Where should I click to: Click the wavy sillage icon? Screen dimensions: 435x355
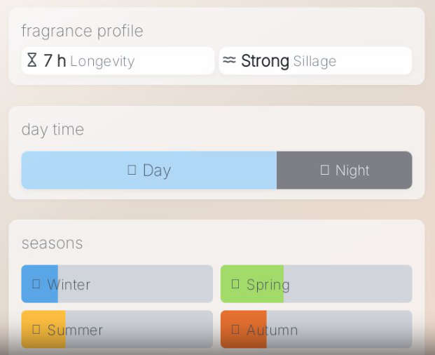[229, 60]
